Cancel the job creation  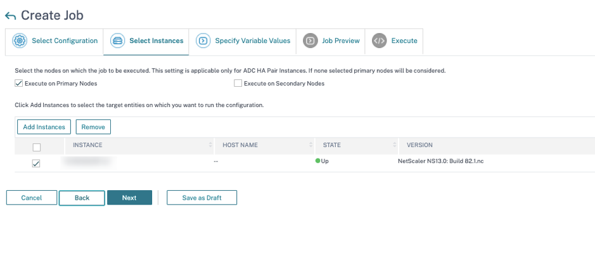(32, 198)
